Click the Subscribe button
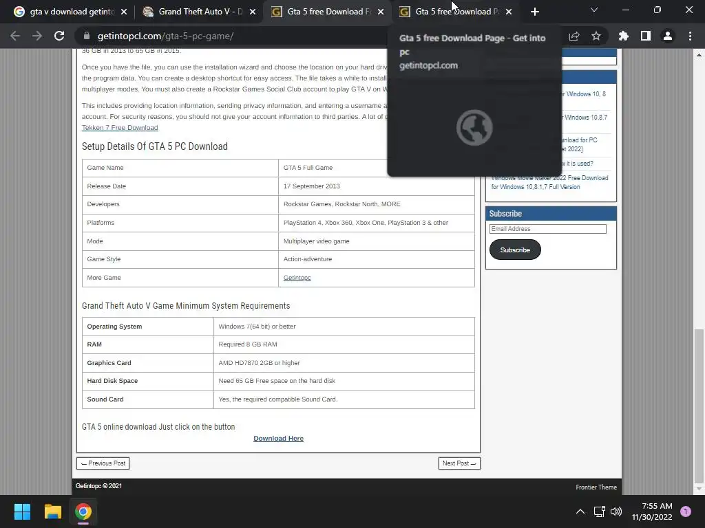Viewport: 705px width, 528px height. [x=515, y=250]
